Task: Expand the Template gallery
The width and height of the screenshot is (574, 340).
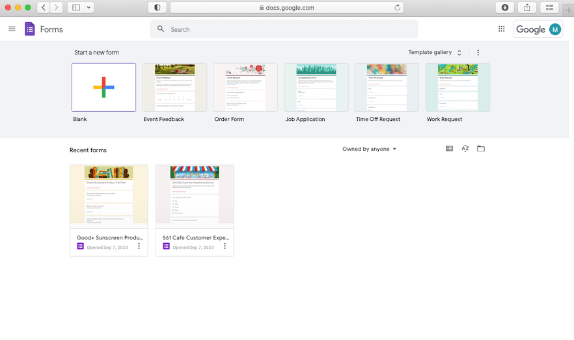Action: point(435,53)
